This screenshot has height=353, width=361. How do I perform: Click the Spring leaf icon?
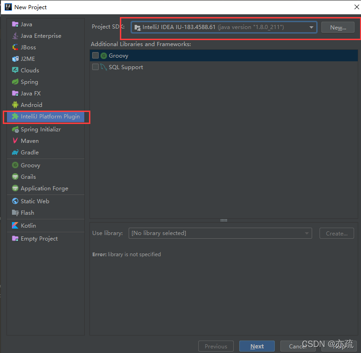pyautogui.click(x=15, y=82)
